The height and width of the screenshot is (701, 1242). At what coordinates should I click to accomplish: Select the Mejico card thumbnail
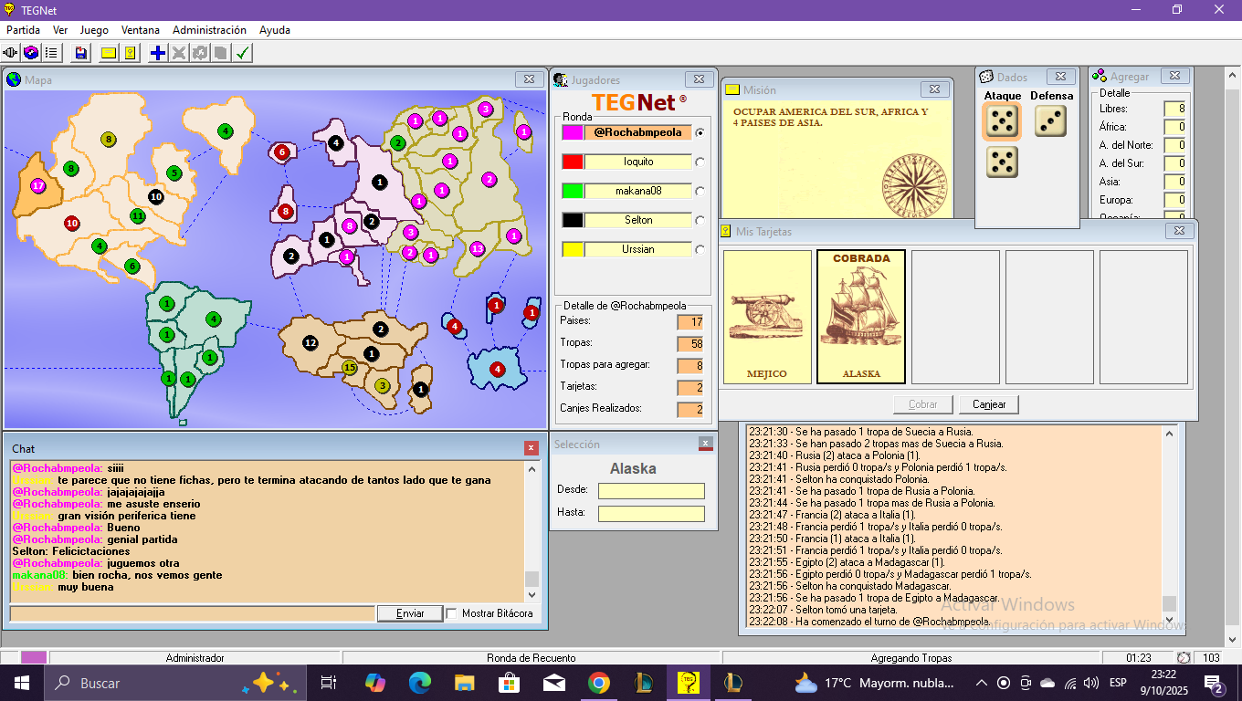pos(767,317)
